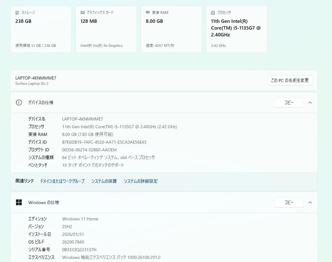The width and height of the screenshot is (332, 262).
Task: Click the info icon beside デバイスの仕様
Action: (19, 103)
